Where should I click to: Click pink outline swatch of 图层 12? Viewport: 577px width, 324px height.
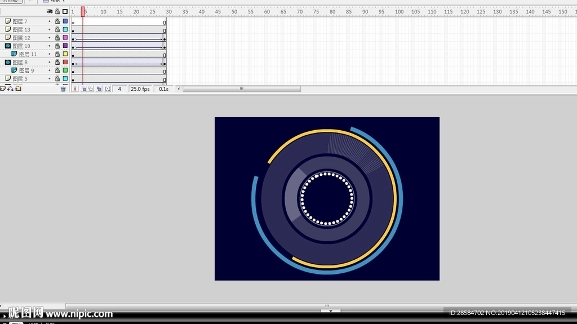click(65, 38)
